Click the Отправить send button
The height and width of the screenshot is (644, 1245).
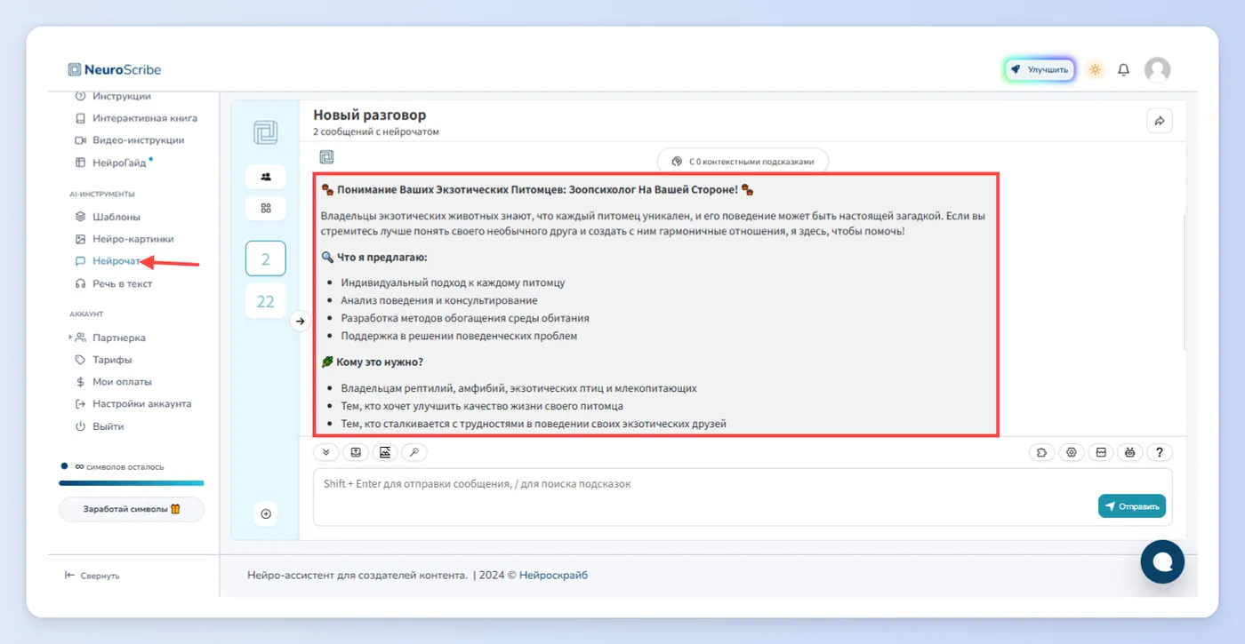(1131, 506)
